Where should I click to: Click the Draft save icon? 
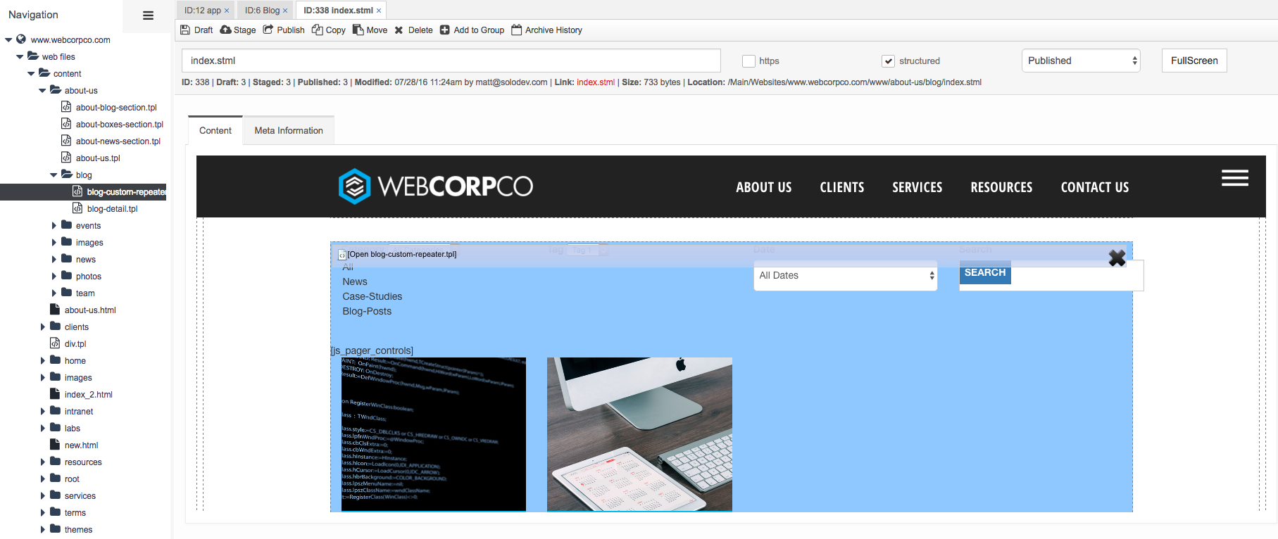(185, 30)
